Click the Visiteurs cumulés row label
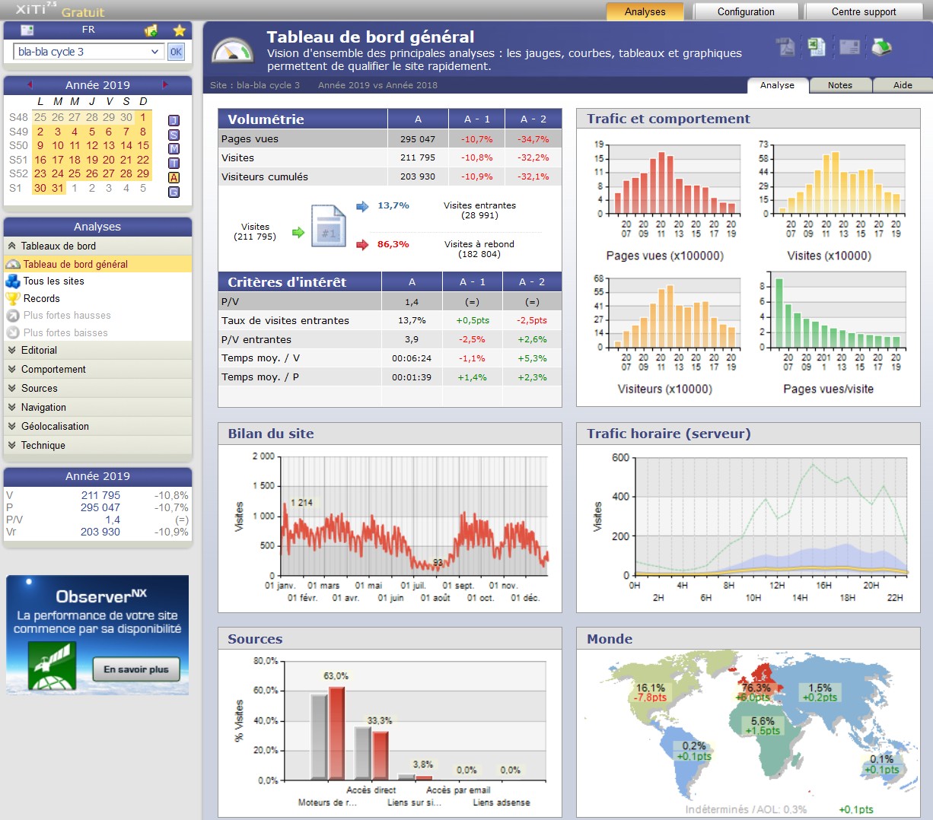 click(265, 176)
